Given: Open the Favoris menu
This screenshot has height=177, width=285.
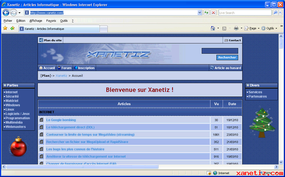Looking at the screenshot, I should pos(51,21).
